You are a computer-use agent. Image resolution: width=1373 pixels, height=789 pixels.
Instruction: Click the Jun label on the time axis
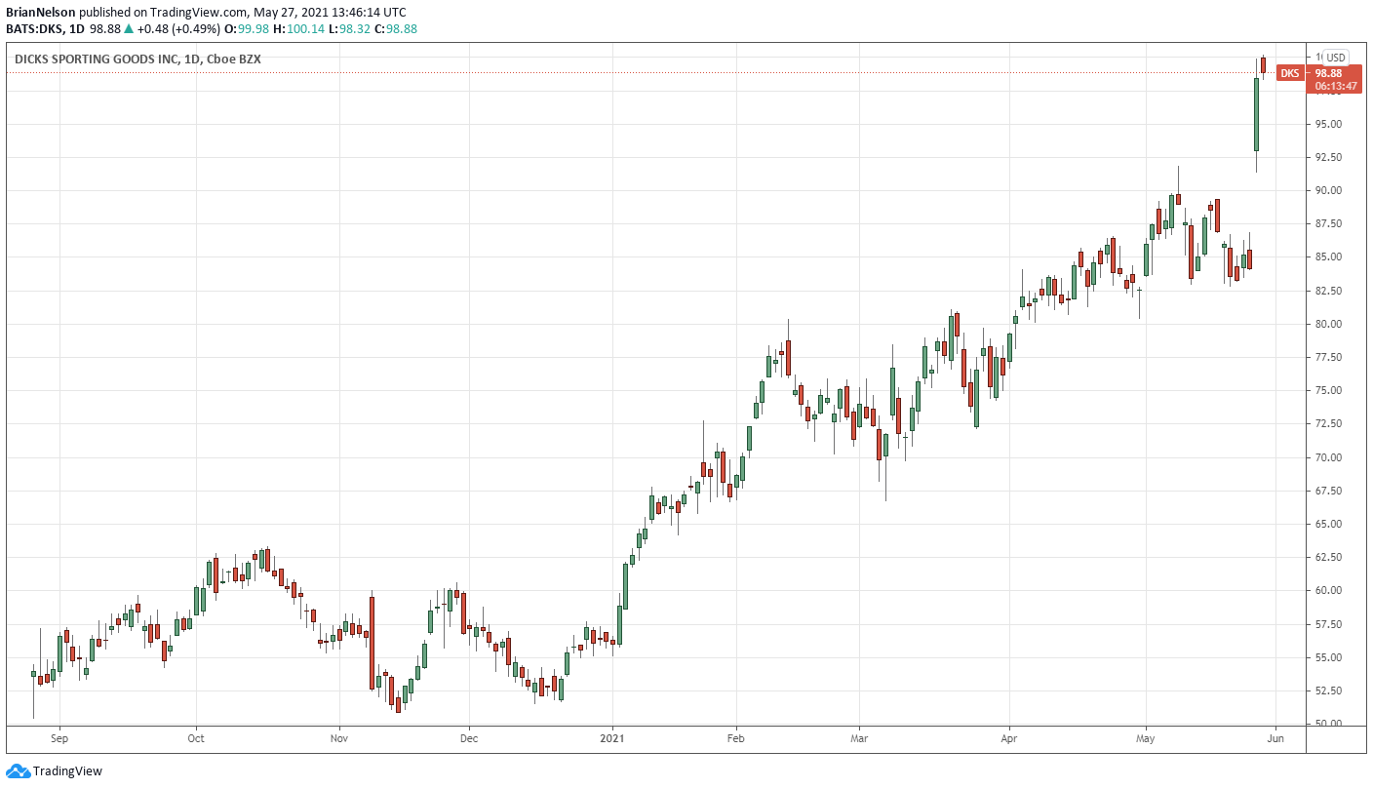click(1275, 739)
